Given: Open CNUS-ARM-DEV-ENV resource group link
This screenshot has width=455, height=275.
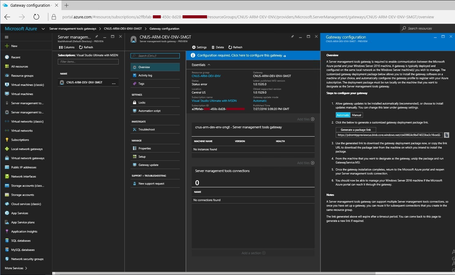Looking at the screenshot, I should 206,76.
